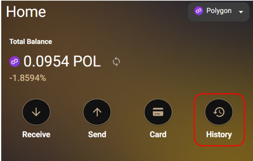This screenshot has height=161, width=253.
Task: Tap the Receive down-arrow circle icon
Action: [36, 112]
